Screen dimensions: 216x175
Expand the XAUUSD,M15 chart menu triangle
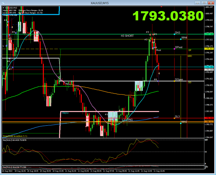pyautogui.click(x=3, y=8)
